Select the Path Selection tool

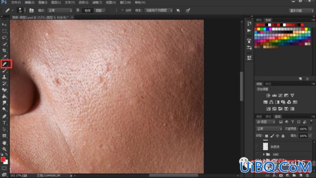pyautogui.click(x=4, y=129)
